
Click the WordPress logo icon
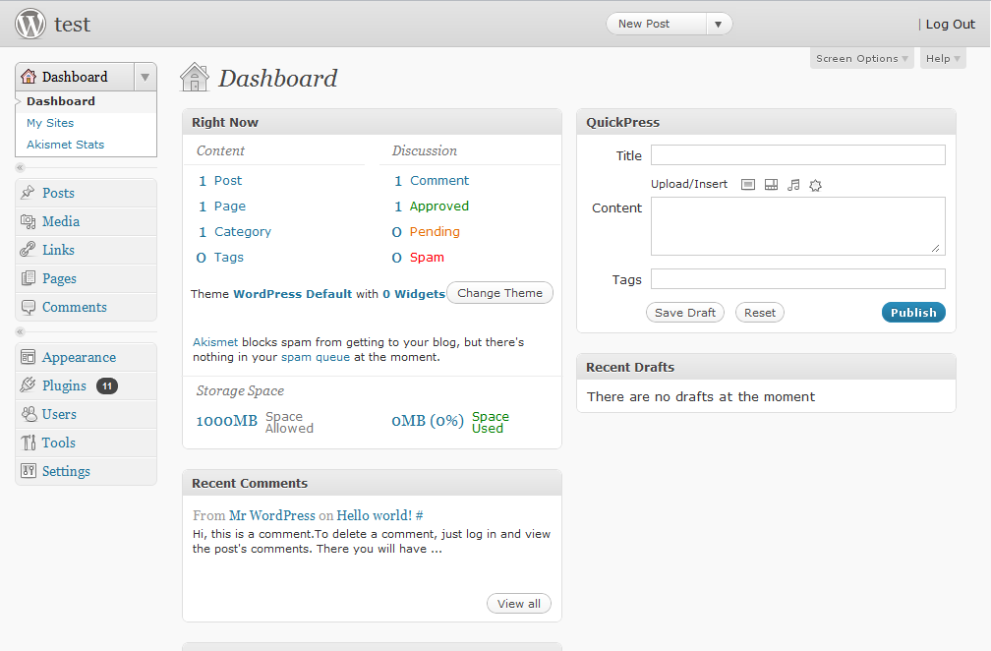click(x=30, y=24)
